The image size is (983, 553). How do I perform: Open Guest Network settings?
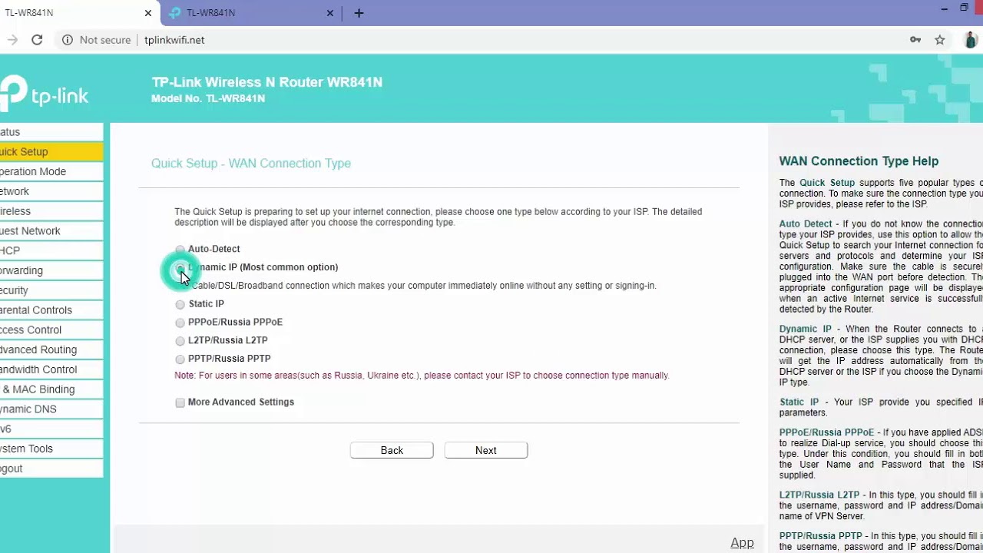click(x=51, y=231)
